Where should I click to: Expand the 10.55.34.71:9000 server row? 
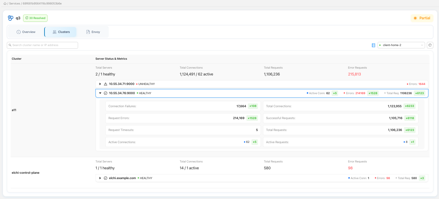[x=100, y=84]
